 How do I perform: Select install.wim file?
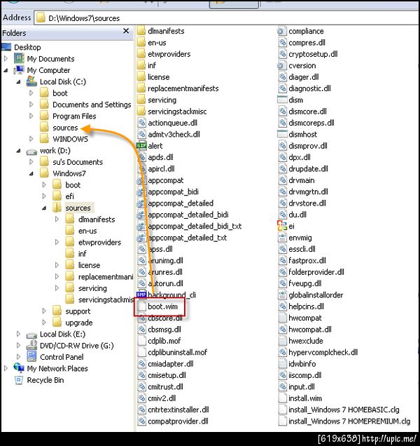click(305, 398)
